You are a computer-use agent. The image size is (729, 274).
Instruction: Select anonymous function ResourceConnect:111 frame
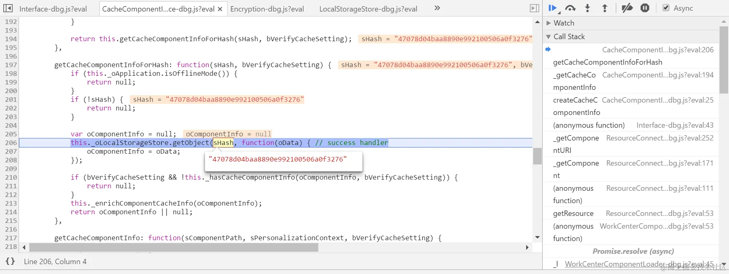click(631, 194)
